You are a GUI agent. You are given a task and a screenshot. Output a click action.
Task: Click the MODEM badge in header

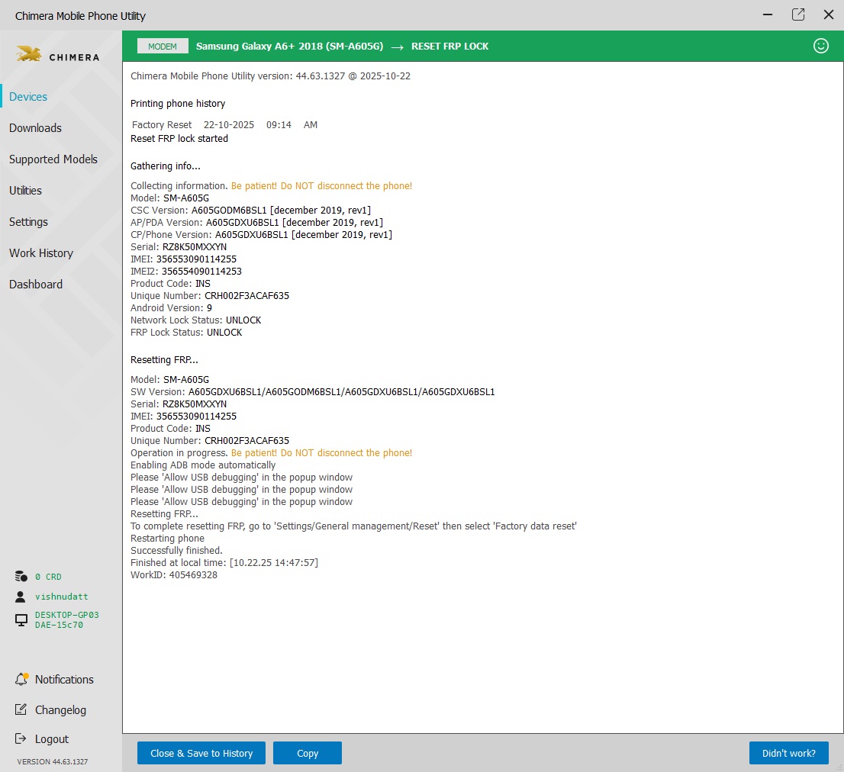pyautogui.click(x=163, y=47)
